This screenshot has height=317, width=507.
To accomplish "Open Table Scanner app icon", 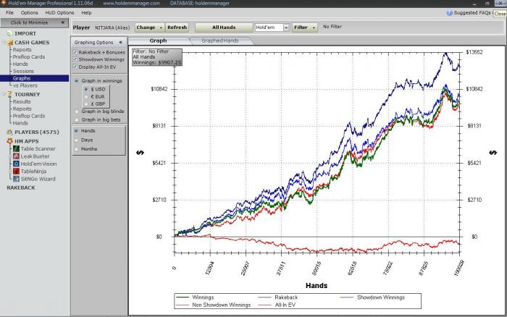I will [x=16, y=148].
